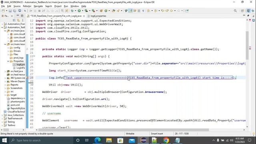Click the editor vertical scrollbar thumb
256x144 pixels.
pos(247,45)
